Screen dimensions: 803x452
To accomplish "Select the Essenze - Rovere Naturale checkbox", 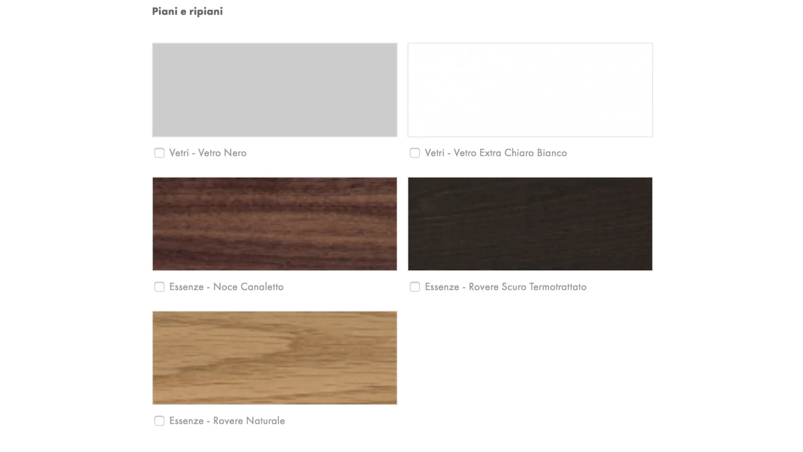I will (x=159, y=421).
